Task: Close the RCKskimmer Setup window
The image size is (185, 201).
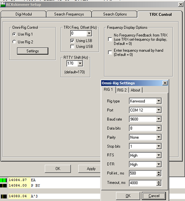Action: pyautogui.click(x=181, y=4)
